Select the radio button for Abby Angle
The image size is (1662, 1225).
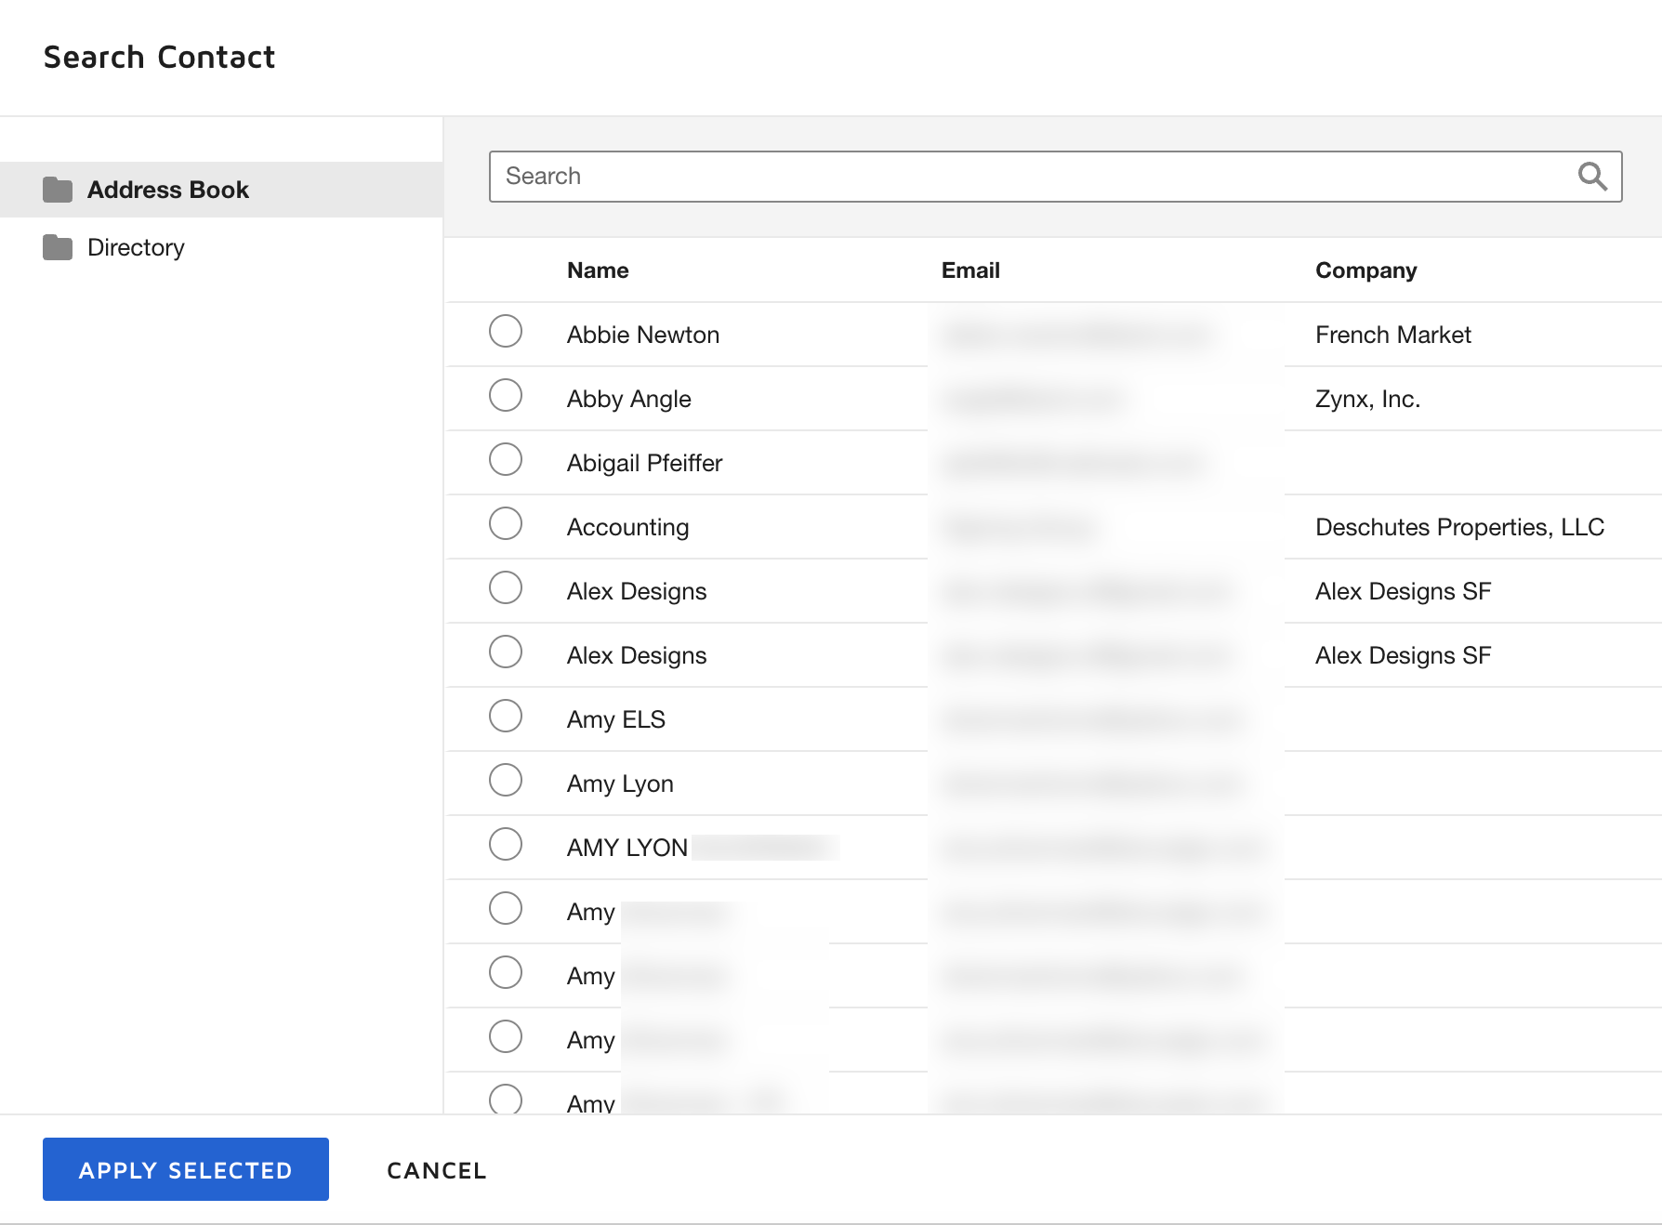(x=505, y=395)
